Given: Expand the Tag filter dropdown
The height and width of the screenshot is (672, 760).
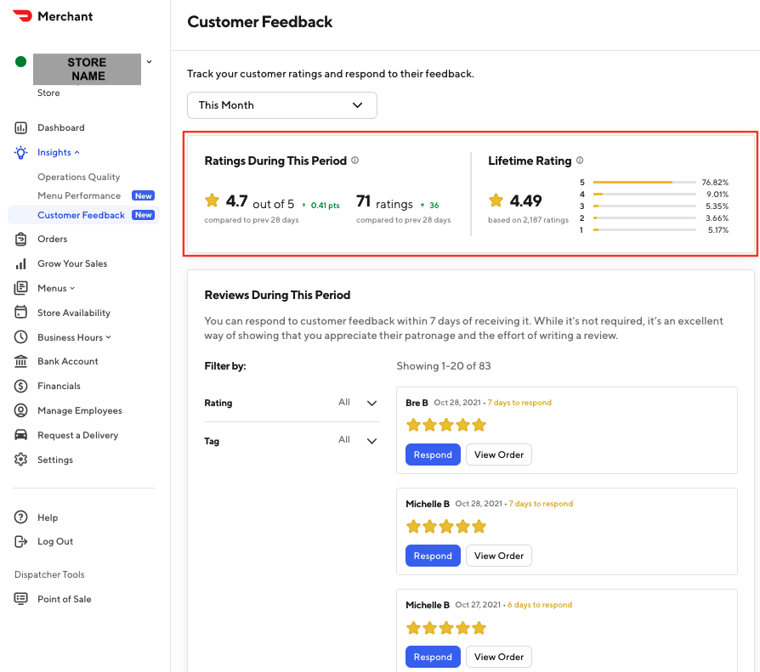Looking at the screenshot, I should pos(371,441).
